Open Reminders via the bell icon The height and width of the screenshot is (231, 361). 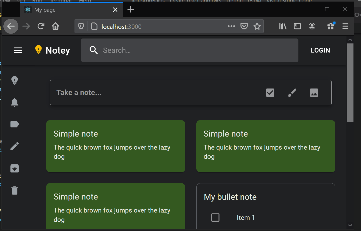15,102
